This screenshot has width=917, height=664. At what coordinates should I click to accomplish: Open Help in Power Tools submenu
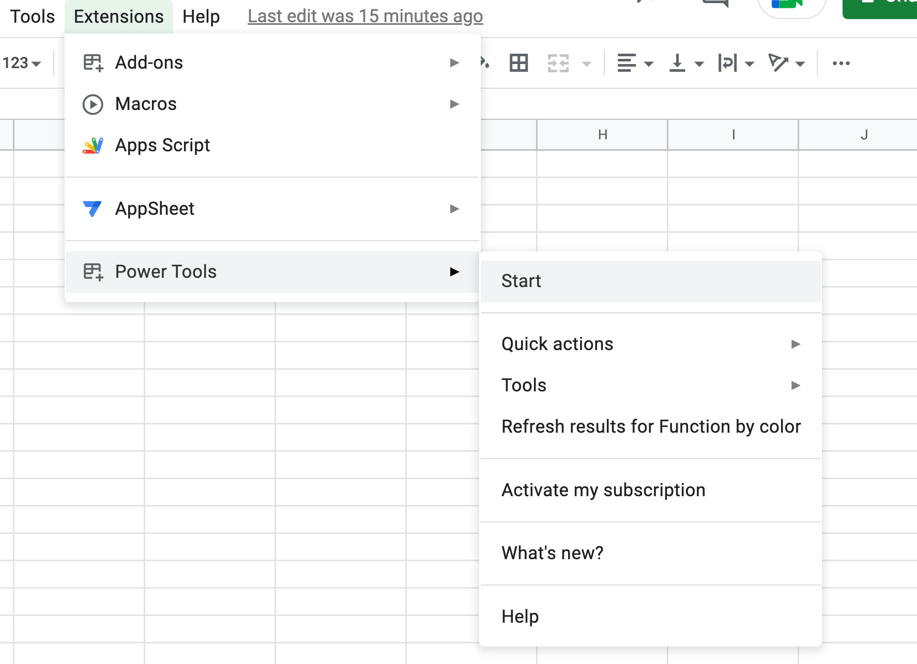[650, 616]
